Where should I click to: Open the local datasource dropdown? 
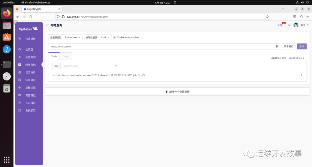point(105,37)
